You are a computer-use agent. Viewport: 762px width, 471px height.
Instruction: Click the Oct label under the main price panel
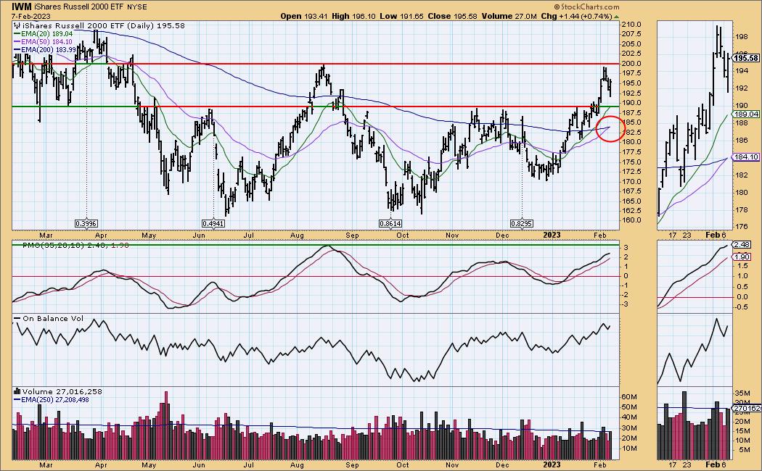[x=402, y=236]
